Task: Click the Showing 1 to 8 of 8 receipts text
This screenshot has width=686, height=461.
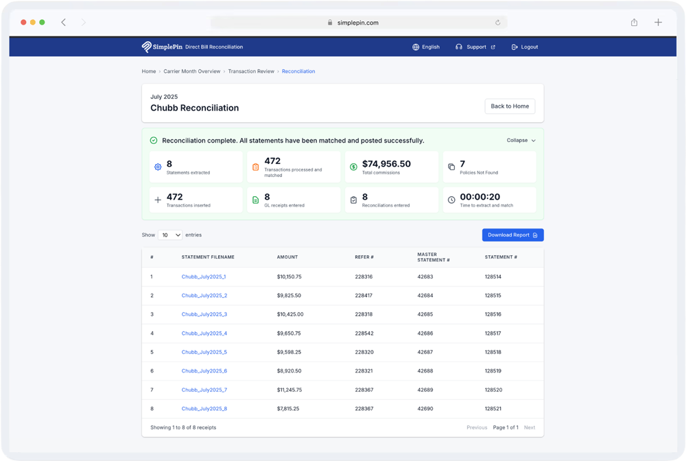Action: coord(183,428)
